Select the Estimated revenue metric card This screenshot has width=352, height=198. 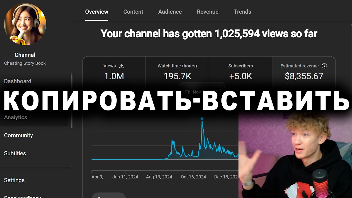304,72
